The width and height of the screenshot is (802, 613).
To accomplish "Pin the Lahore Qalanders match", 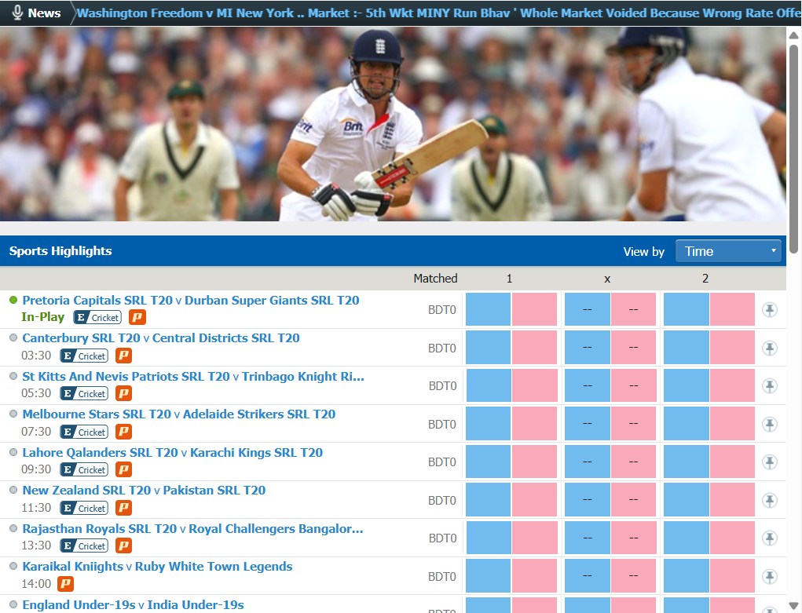I will (770, 462).
